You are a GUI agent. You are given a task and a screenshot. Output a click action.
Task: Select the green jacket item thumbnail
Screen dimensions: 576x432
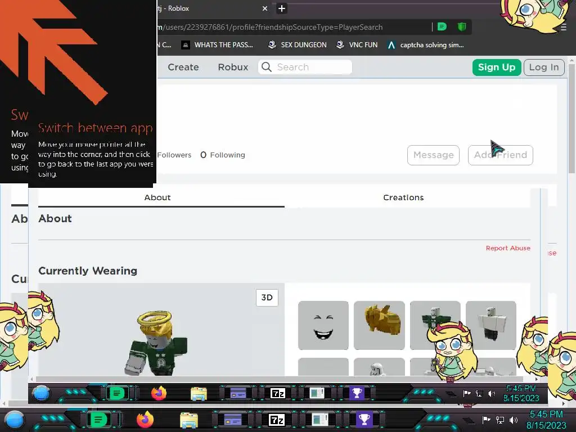point(435,326)
